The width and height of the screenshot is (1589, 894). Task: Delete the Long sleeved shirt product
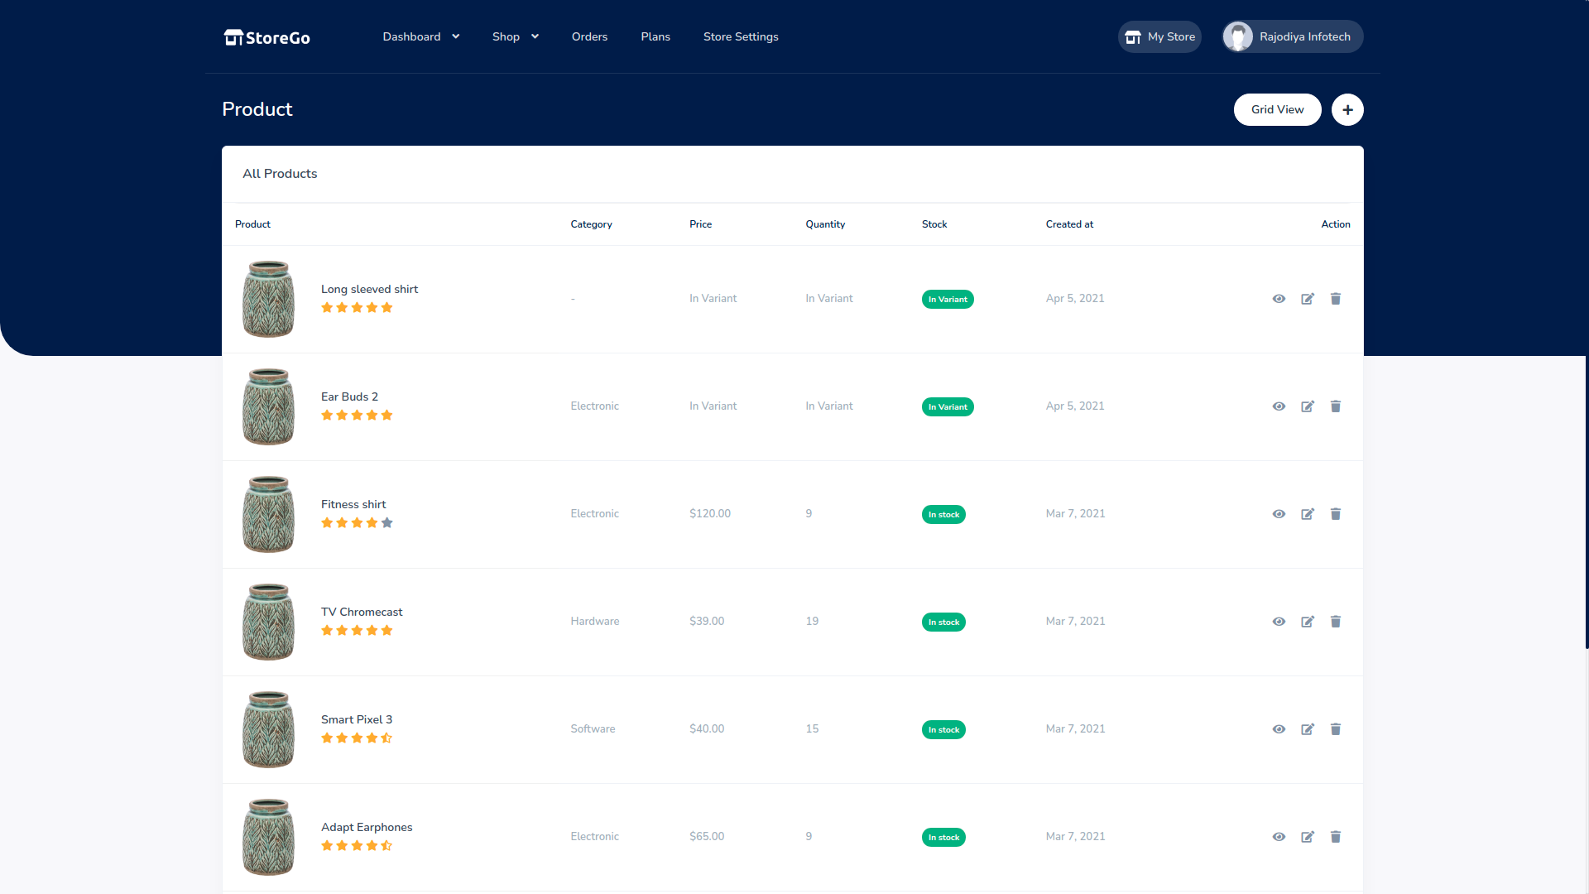[1336, 299]
